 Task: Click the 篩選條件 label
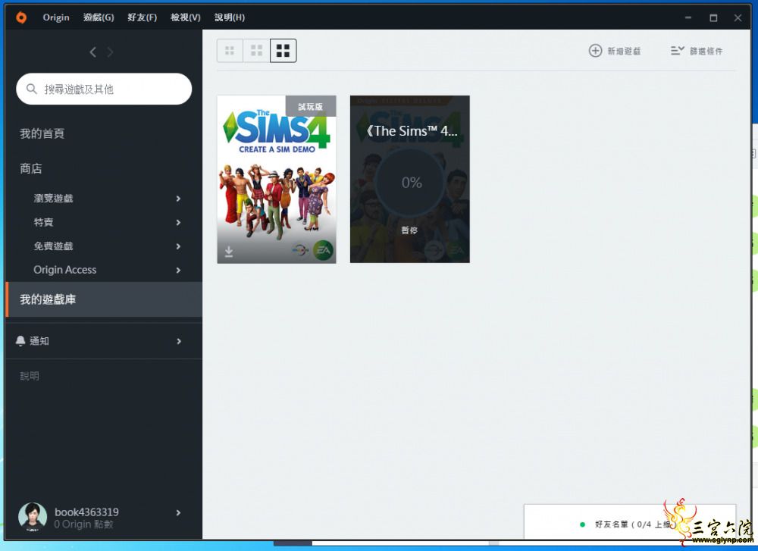point(706,51)
